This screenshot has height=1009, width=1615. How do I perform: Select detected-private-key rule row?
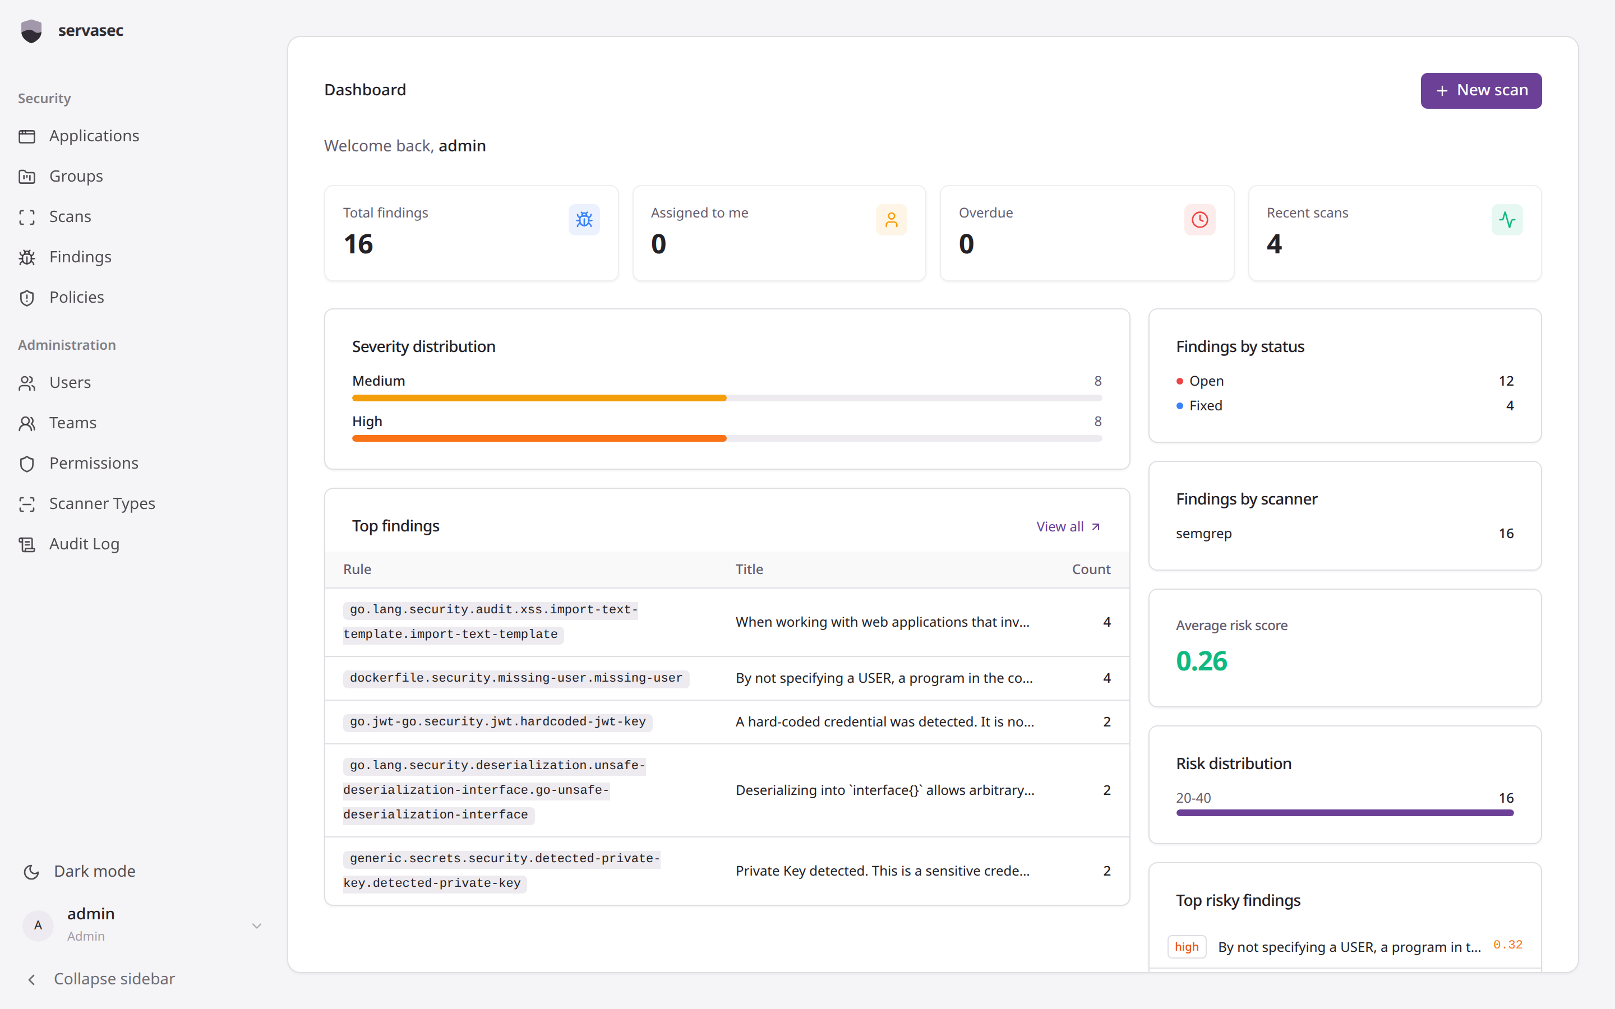coord(727,871)
